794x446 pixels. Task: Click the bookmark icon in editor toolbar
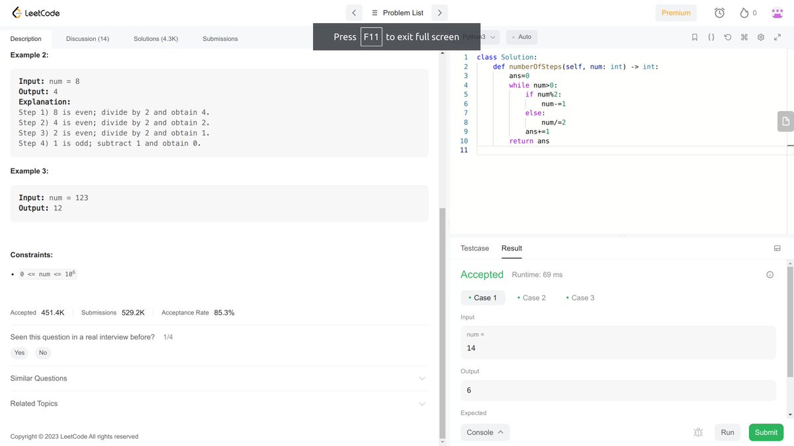tap(695, 37)
